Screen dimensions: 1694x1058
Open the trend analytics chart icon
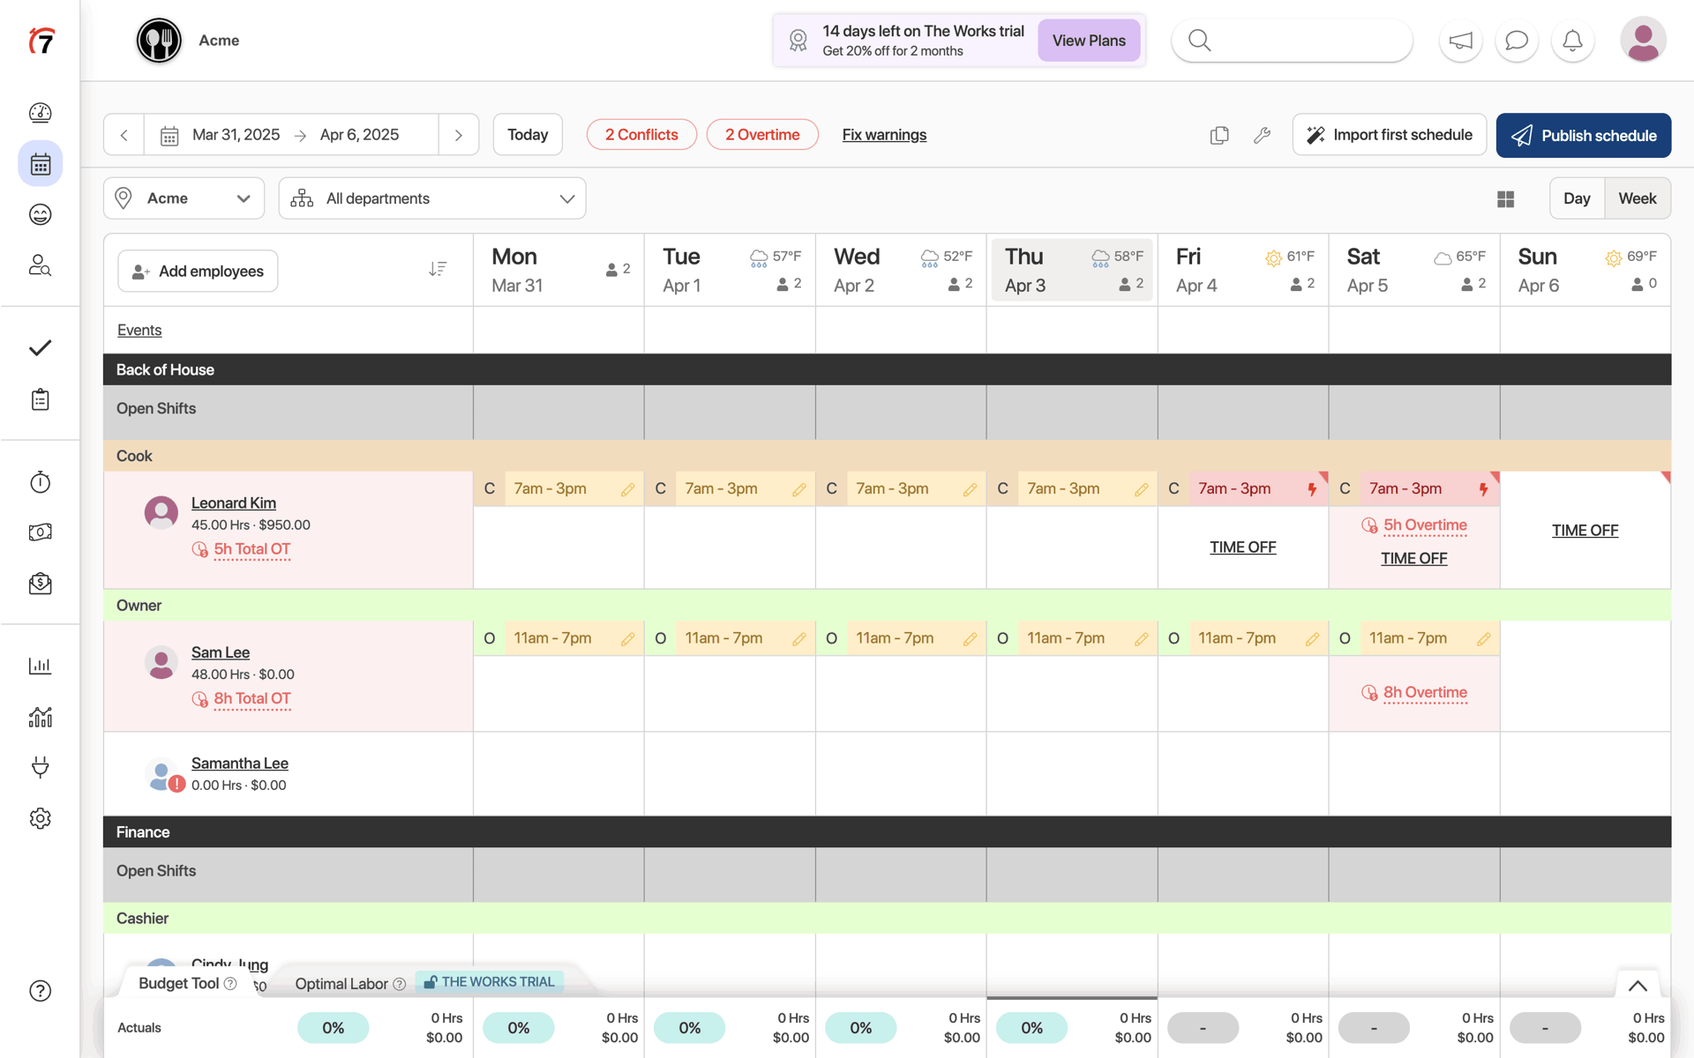click(x=41, y=717)
